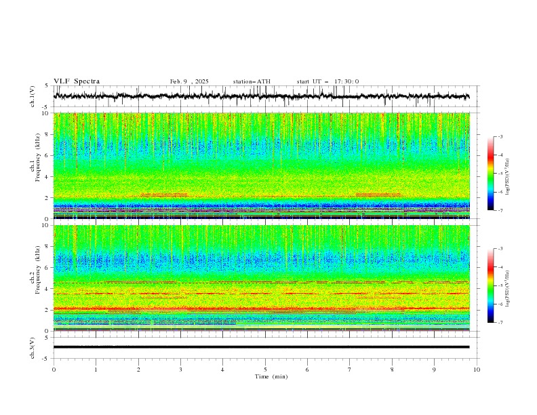Click the time axis tick label "5"
Screen dimensions: 537x415
point(265,370)
